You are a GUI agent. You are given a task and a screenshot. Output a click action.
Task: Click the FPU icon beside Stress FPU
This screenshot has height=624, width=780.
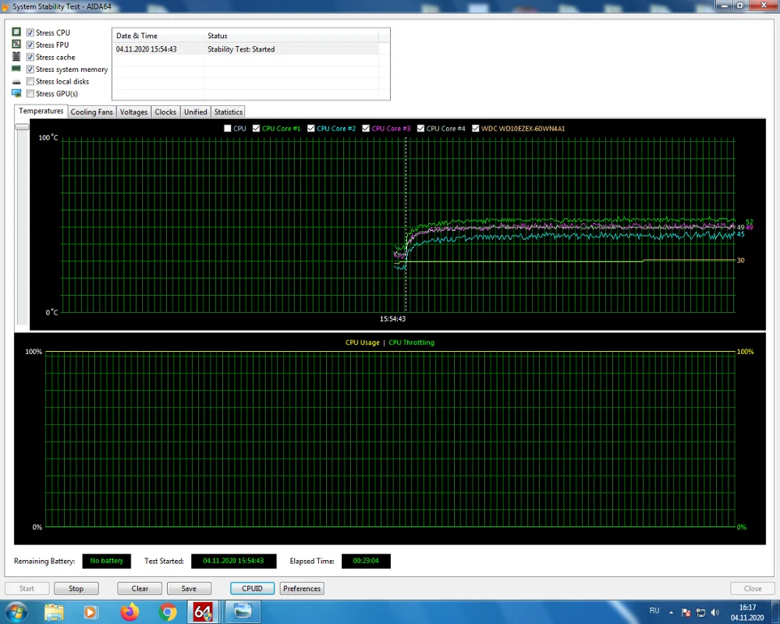pos(16,45)
